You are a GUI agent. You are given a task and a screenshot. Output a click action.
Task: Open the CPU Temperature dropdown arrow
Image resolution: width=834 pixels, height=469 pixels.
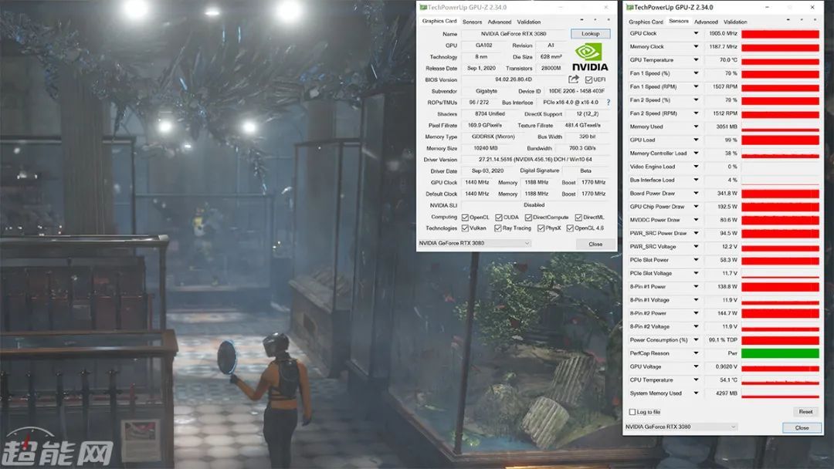pos(696,380)
